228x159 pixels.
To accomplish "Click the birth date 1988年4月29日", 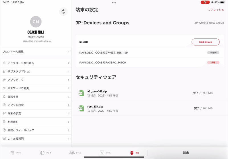I will point(36,37).
